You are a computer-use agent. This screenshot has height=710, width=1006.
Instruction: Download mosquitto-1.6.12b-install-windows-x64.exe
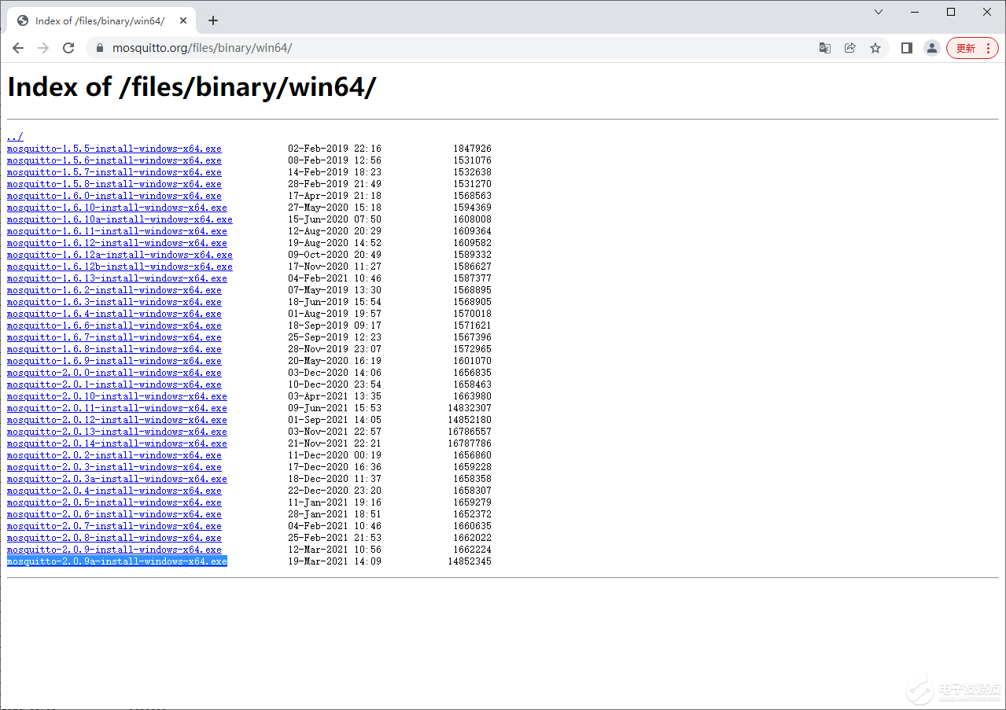120,267
